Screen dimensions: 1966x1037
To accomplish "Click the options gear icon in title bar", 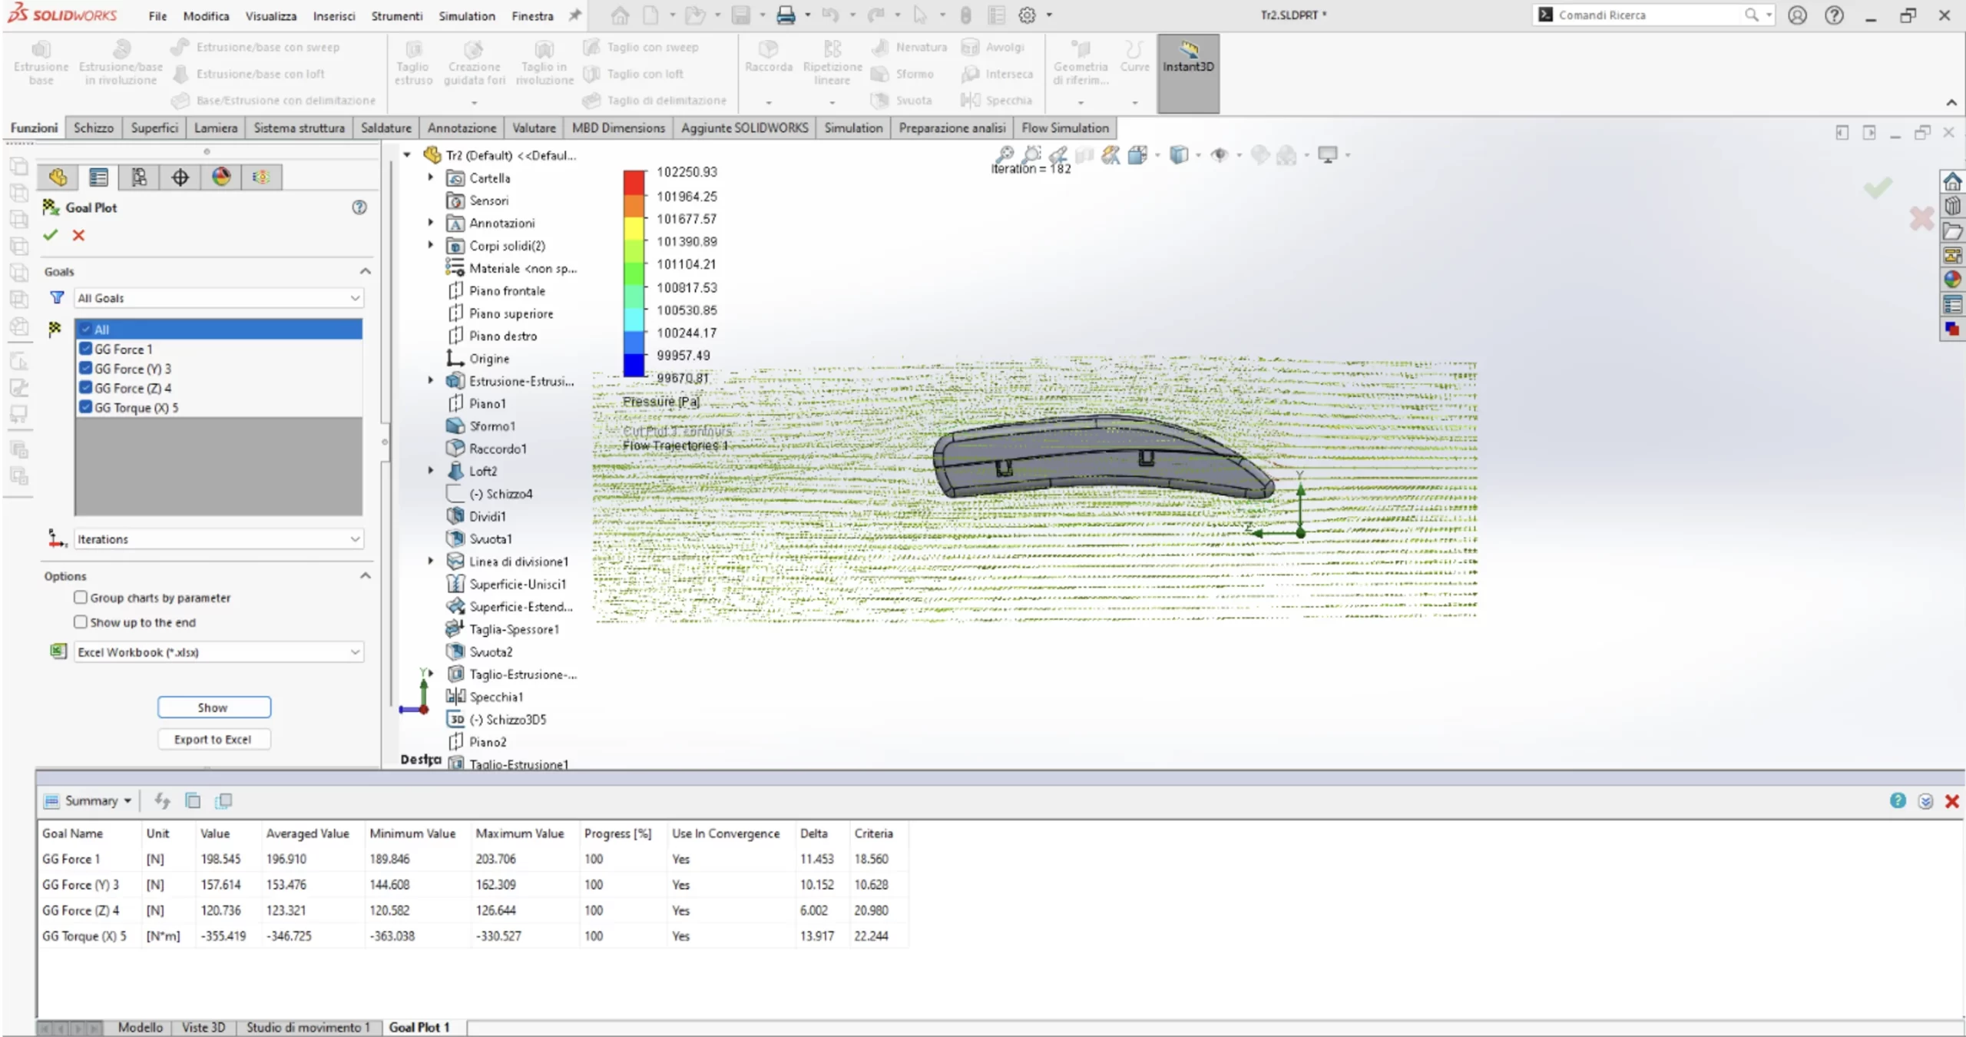I will [x=1027, y=15].
